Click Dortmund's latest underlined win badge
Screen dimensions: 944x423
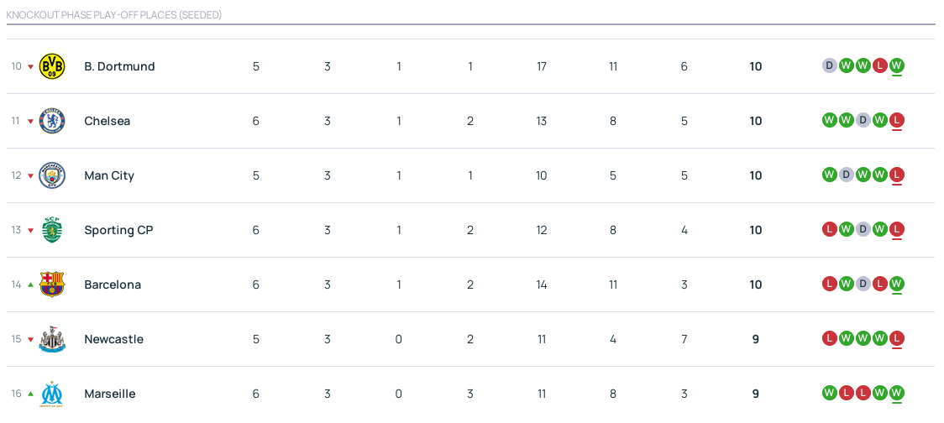(897, 65)
